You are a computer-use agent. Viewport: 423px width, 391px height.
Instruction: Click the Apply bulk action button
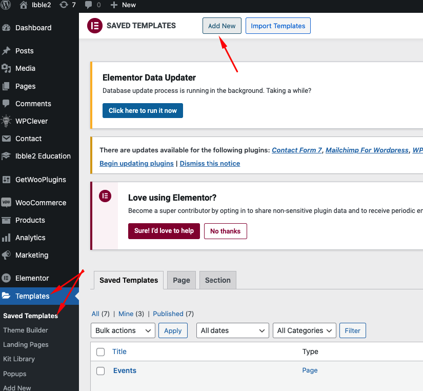tap(173, 330)
